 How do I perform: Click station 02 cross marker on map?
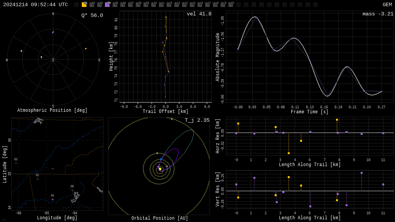pyautogui.click(x=37, y=179)
